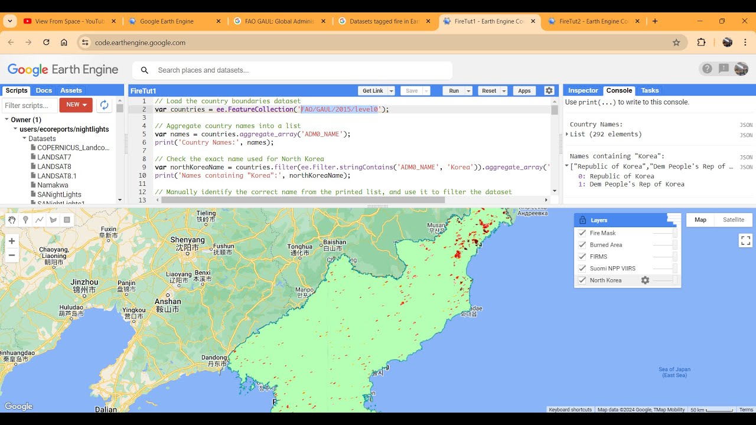Image resolution: width=756 pixels, height=425 pixels.
Task: Switch to the Tasks tab
Action: pos(650,90)
